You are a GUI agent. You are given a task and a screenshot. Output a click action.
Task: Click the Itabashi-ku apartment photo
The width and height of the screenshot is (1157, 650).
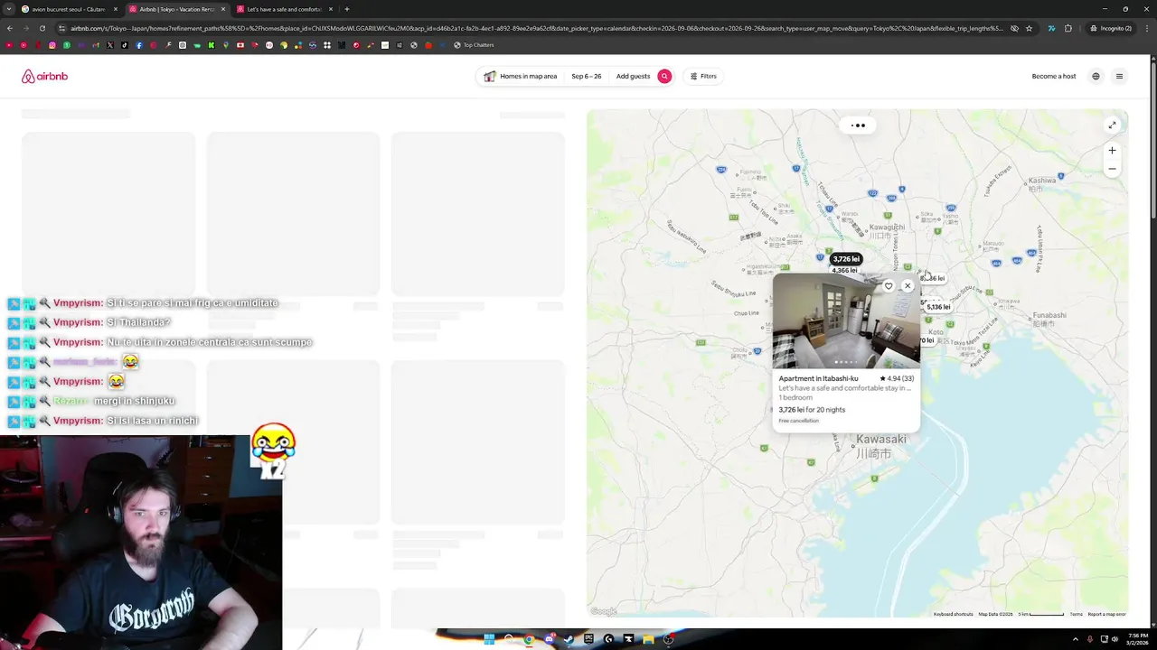click(846, 321)
